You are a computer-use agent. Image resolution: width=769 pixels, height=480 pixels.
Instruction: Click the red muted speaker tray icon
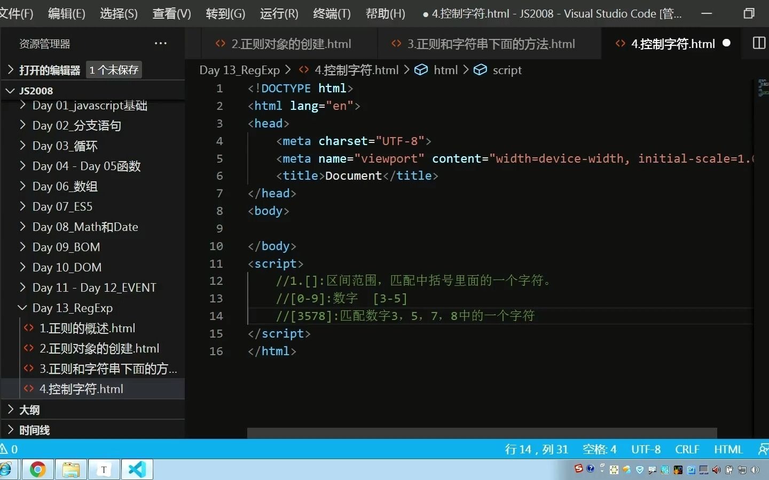(716, 470)
